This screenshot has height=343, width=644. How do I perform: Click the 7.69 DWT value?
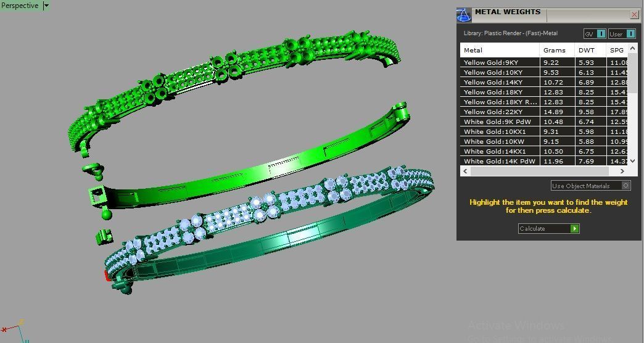(x=587, y=161)
